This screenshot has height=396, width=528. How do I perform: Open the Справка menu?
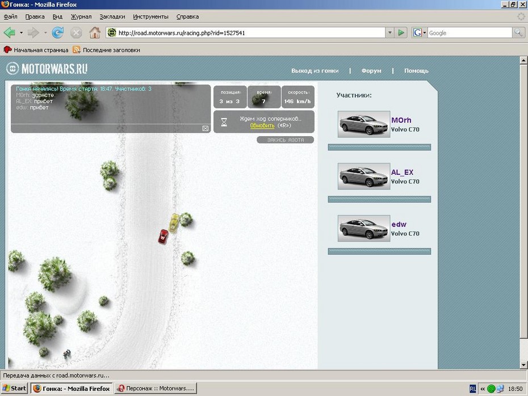(x=187, y=16)
